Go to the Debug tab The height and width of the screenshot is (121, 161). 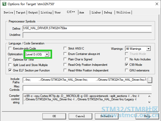[108, 12]
